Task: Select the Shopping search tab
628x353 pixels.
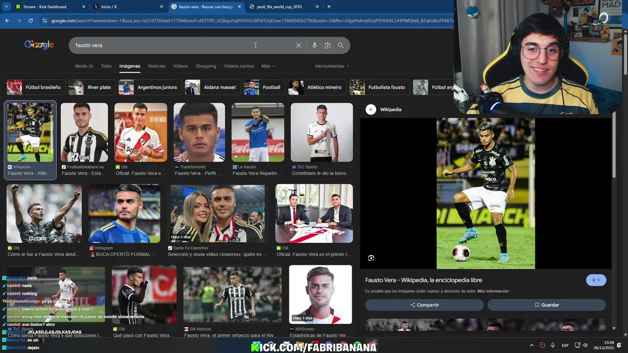Action: tap(206, 66)
